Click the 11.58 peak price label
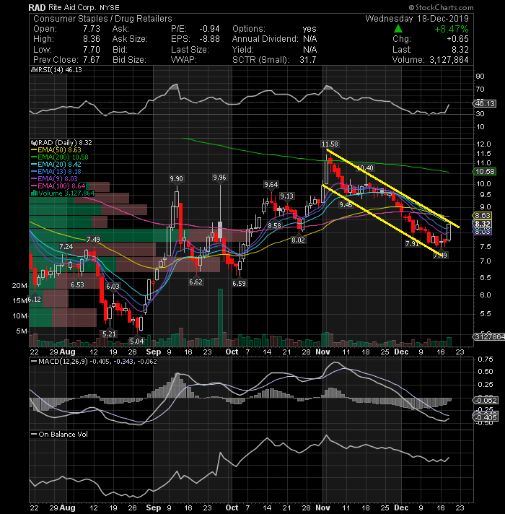This screenshot has width=505, height=514. point(330,144)
